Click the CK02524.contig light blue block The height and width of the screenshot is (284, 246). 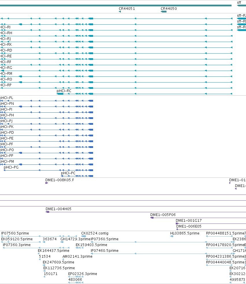(x=84, y=236)
